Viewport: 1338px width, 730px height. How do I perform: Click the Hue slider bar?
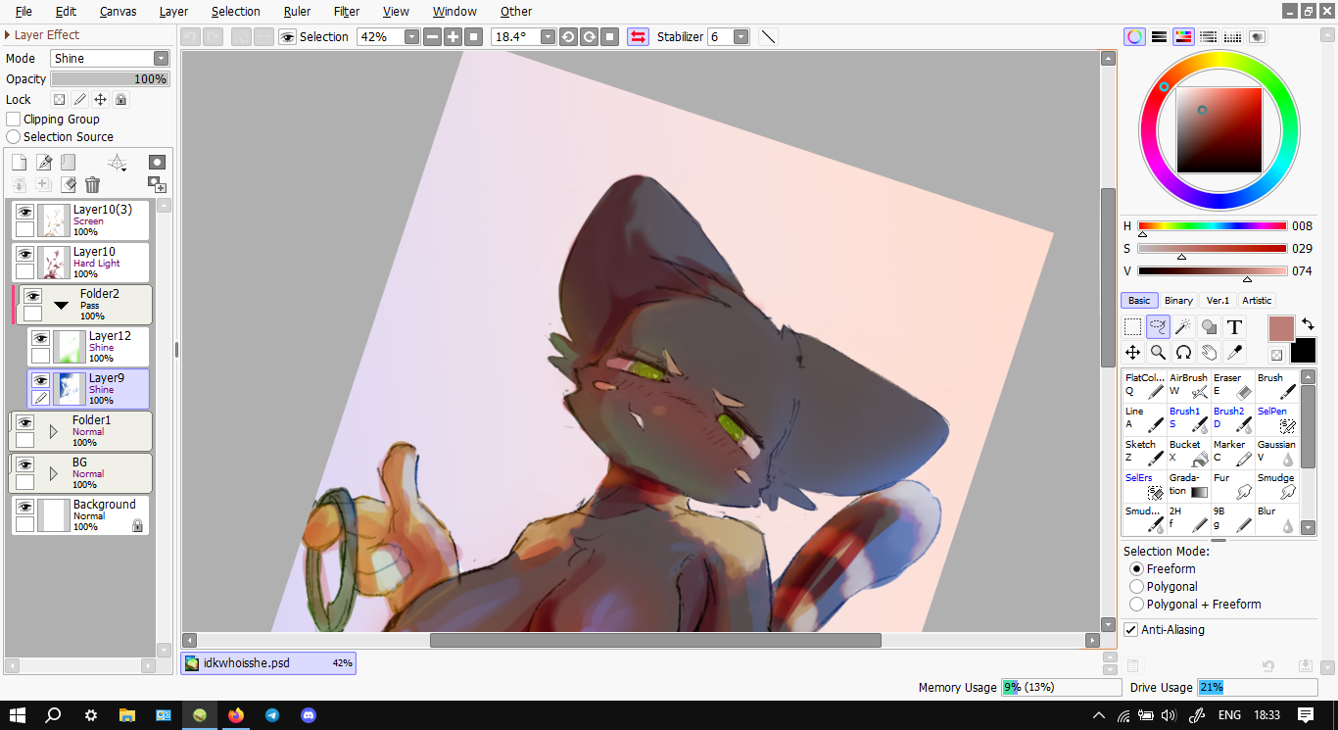click(1213, 226)
